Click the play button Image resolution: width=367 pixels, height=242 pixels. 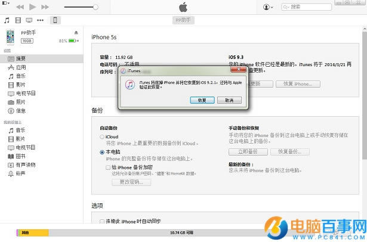[x=32, y=7]
